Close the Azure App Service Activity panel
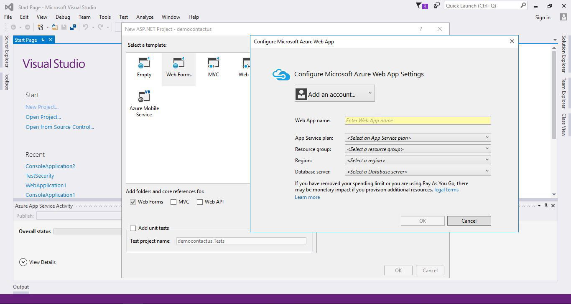The height and width of the screenshot is (304, 571). click(553, 206)
